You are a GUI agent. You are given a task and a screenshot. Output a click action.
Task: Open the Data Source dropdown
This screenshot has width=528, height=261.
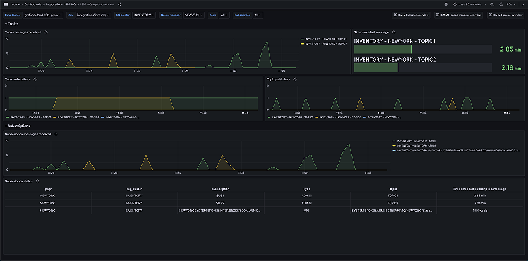42,15
